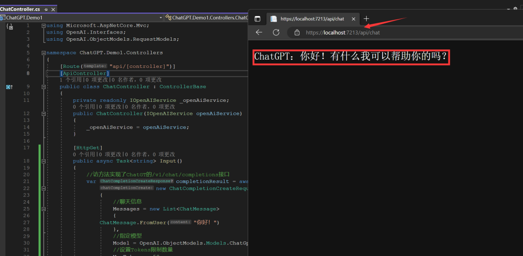Screen dimensions: 523x256
Task: Click the '//设置Tokens限制数量' comment on line 31
Action: point(143,250)
